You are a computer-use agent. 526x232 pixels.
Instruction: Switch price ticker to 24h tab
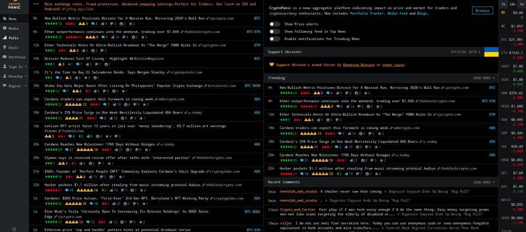coord(512,4)
